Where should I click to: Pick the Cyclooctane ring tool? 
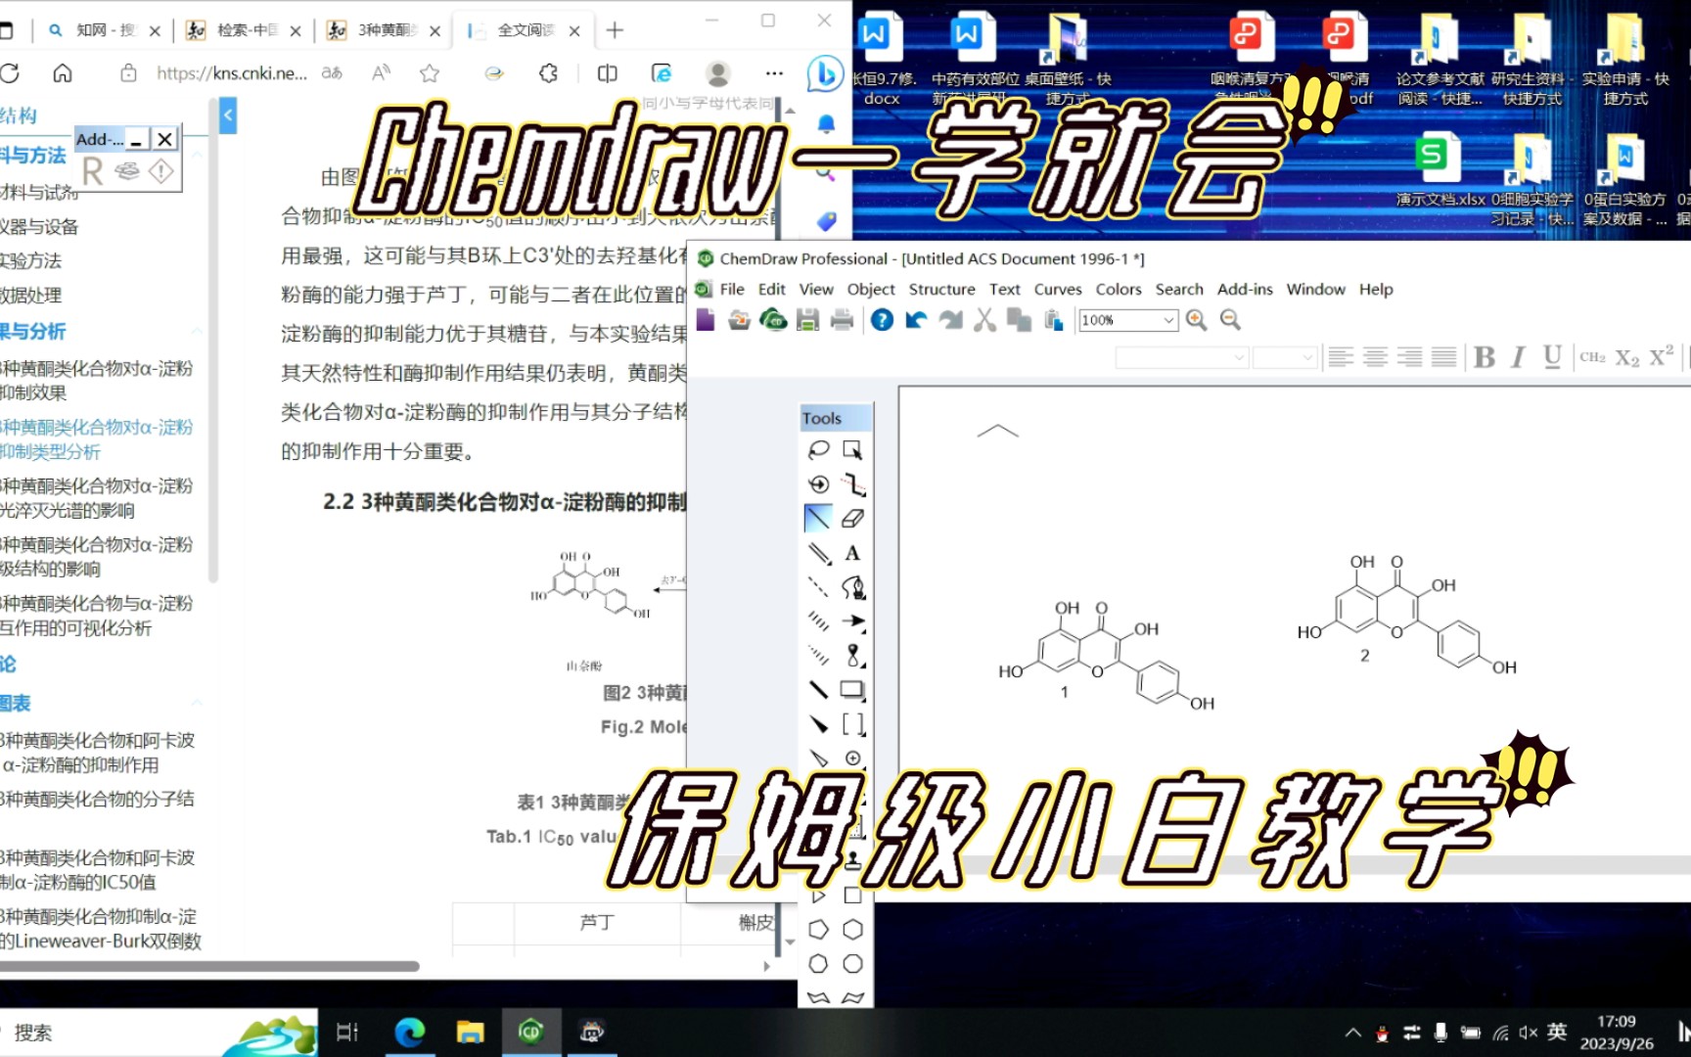(852, 964)
